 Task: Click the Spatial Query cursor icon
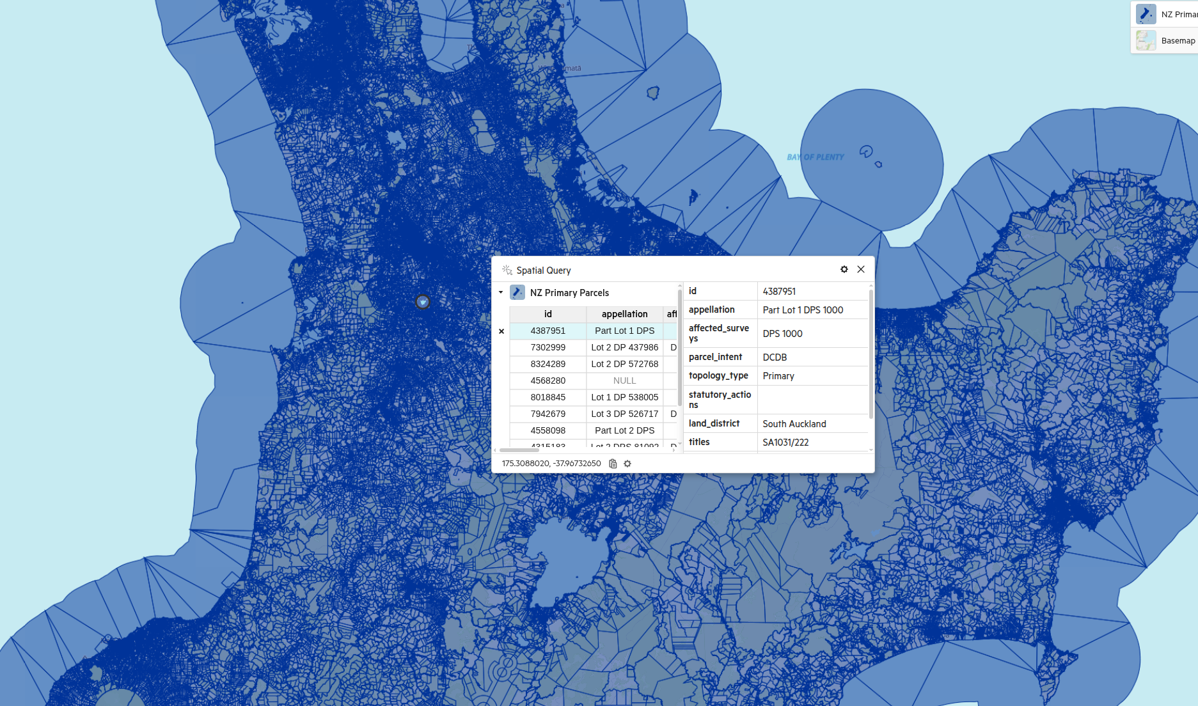507,270
